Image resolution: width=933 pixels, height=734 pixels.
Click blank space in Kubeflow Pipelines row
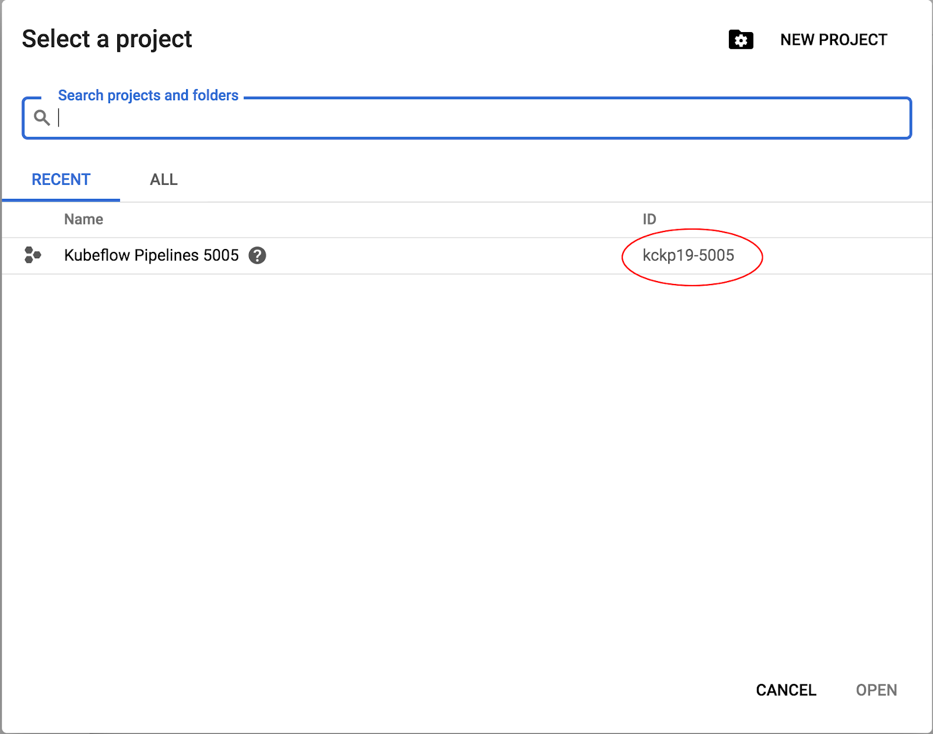coord(437,255)
